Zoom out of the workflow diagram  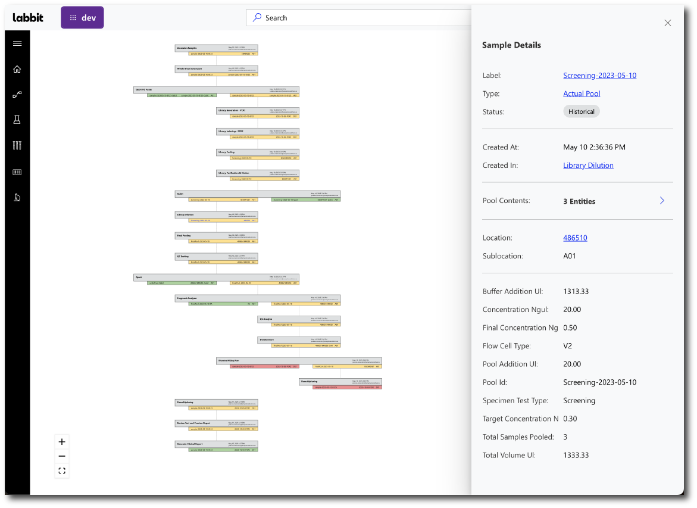62,456
